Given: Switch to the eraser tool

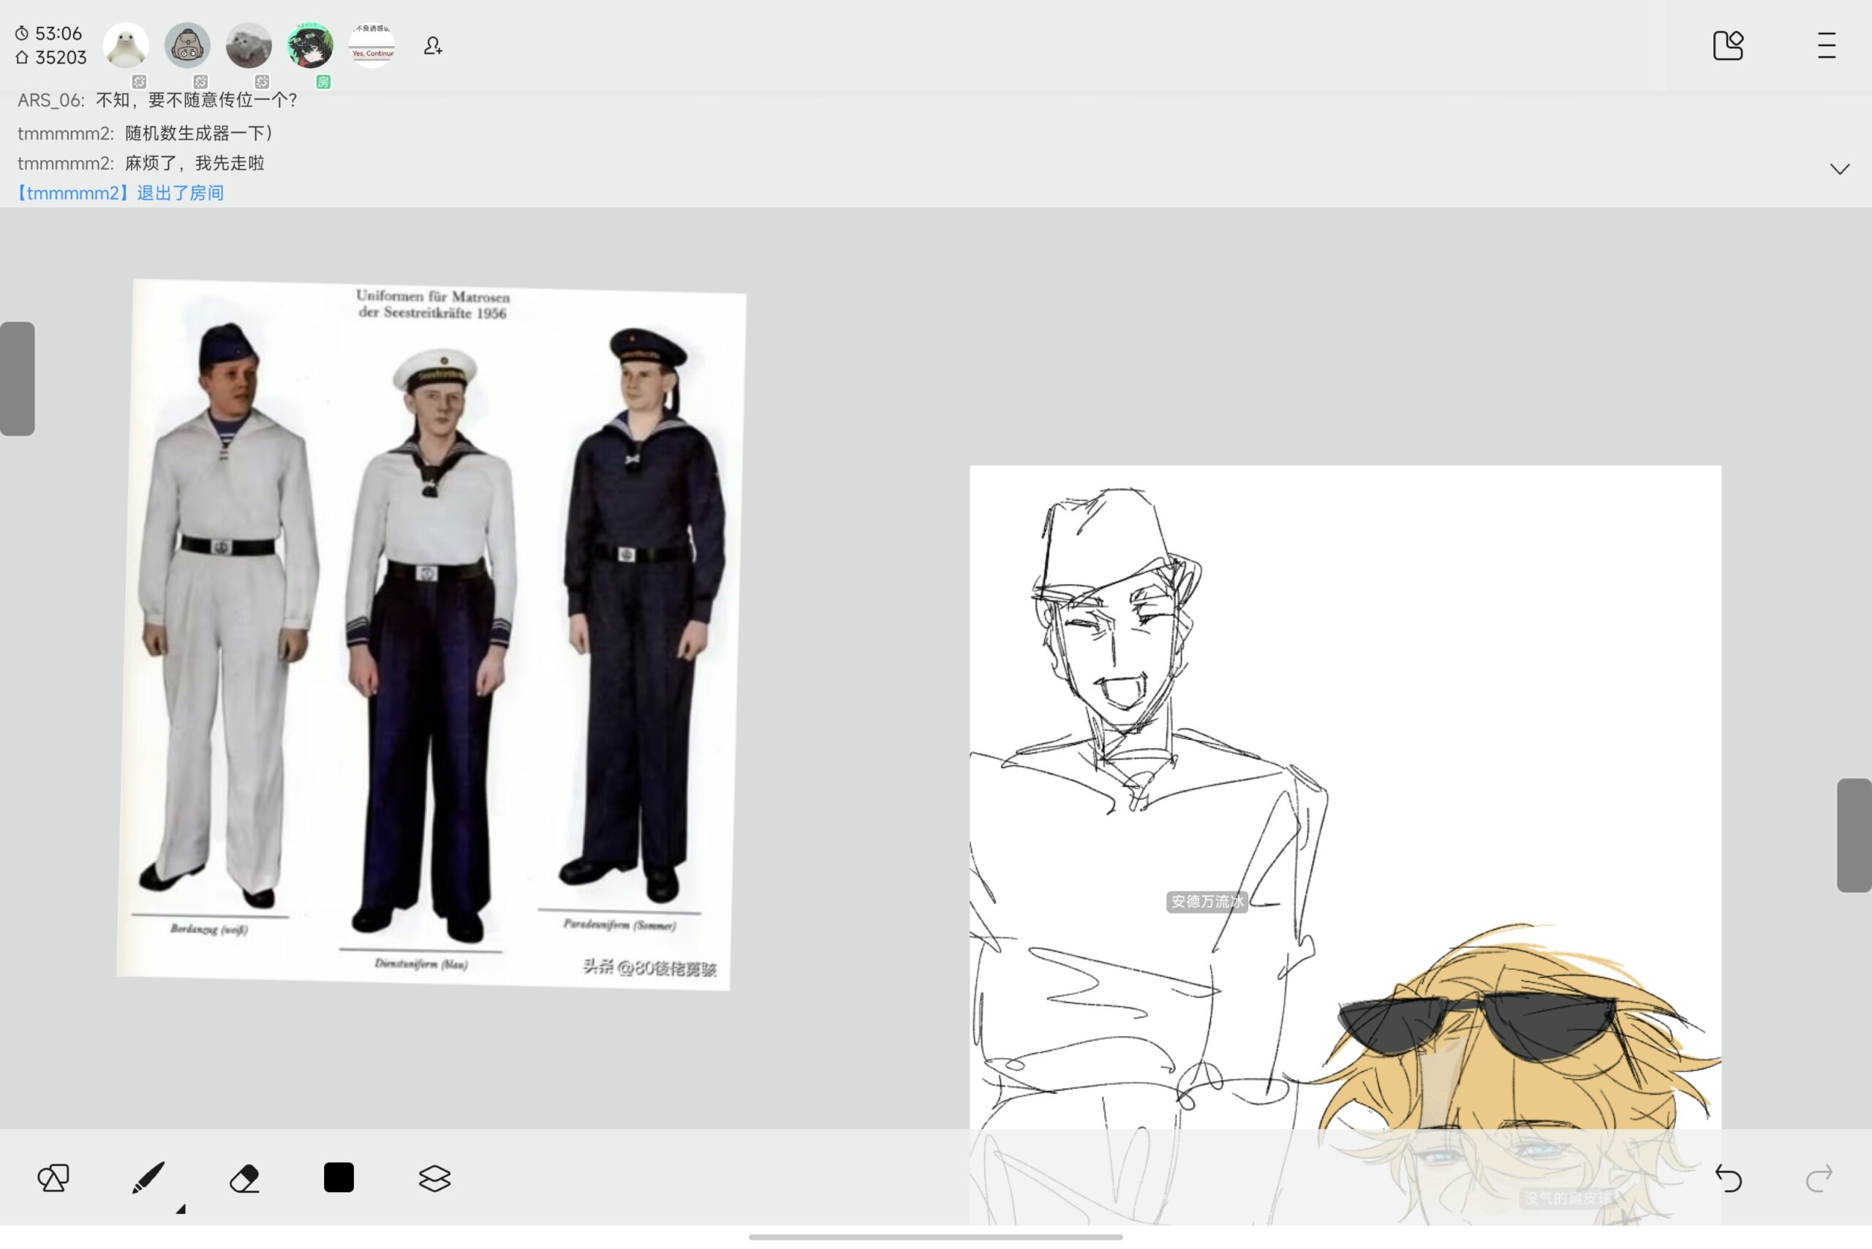Looking at the screenshot, I should click(244, 1177).
